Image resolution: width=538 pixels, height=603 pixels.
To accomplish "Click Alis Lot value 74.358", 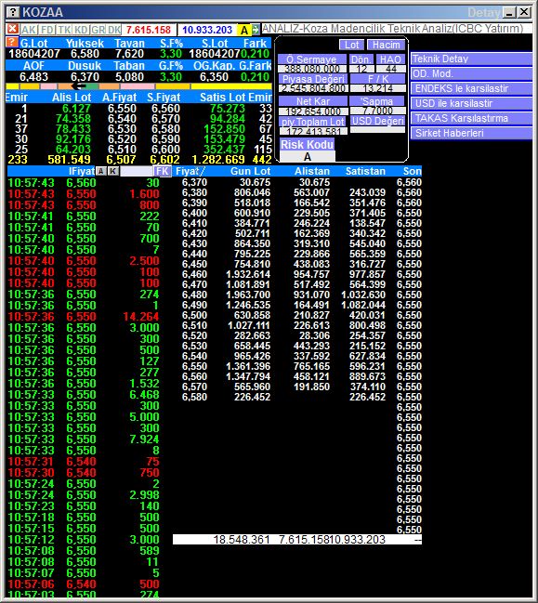I will [x=73, y=118].
